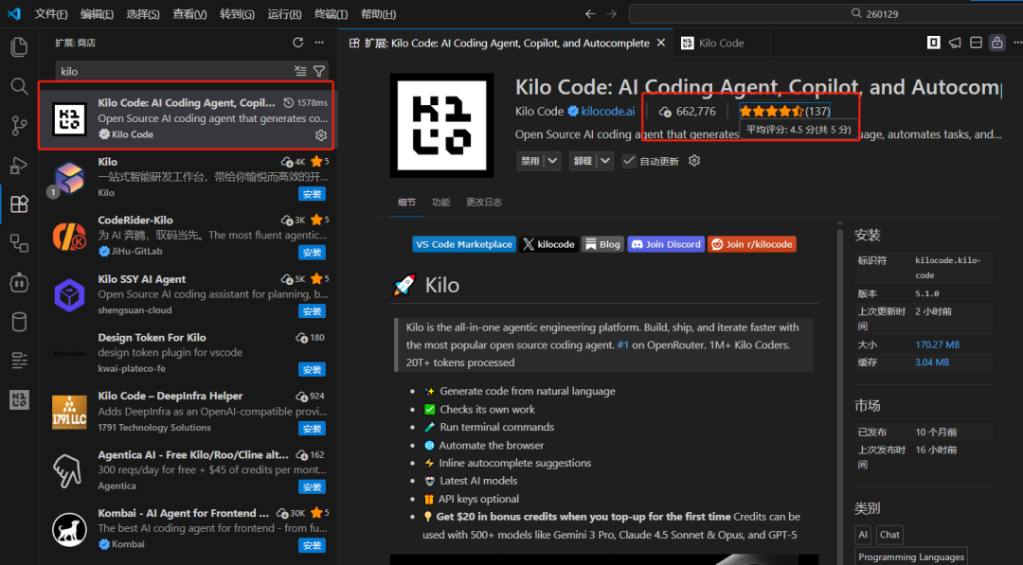Screen dimensions: 1023x565
Task: Install the Agentica AI extension
Action: click(312, 486)
